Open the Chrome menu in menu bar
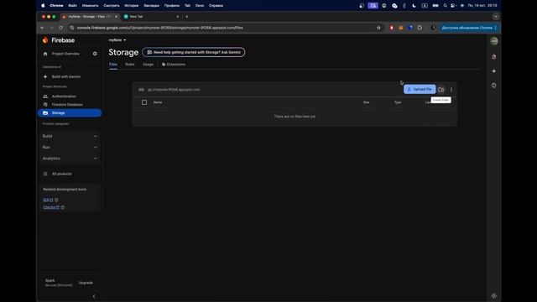 pos(56,6)
